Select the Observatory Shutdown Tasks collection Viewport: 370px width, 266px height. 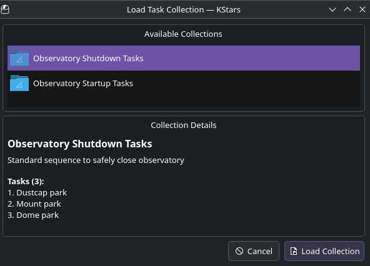(x=184, y=58)
